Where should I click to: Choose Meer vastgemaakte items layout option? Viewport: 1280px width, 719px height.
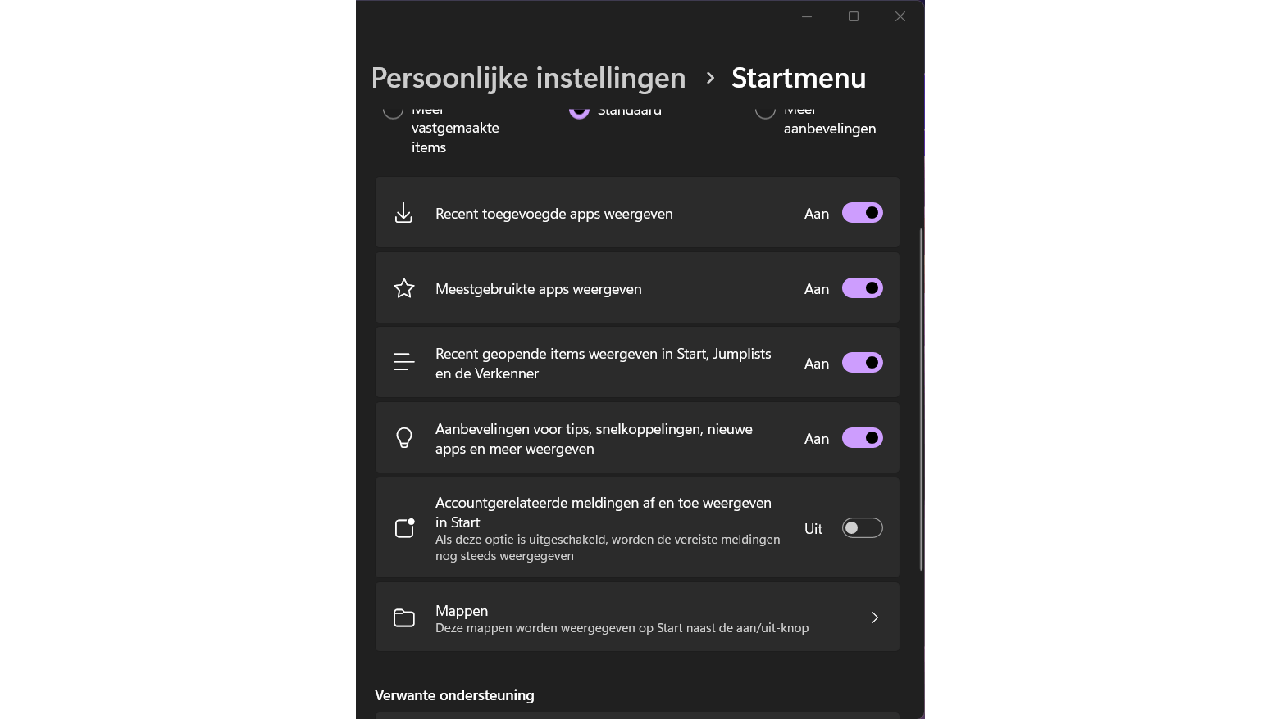click(x=394, y=111)
